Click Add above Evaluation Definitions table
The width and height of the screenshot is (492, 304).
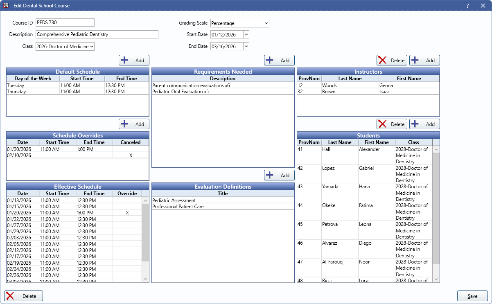click(279, 175)
